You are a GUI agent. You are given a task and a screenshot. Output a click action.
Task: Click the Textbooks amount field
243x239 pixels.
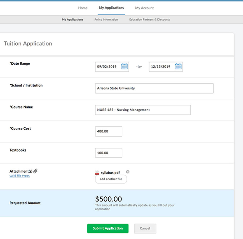click(109, 153)
